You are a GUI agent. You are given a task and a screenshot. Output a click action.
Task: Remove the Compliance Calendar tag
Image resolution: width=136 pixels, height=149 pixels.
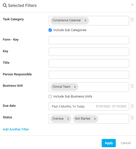pyautogui.click(x=85, y=20)
